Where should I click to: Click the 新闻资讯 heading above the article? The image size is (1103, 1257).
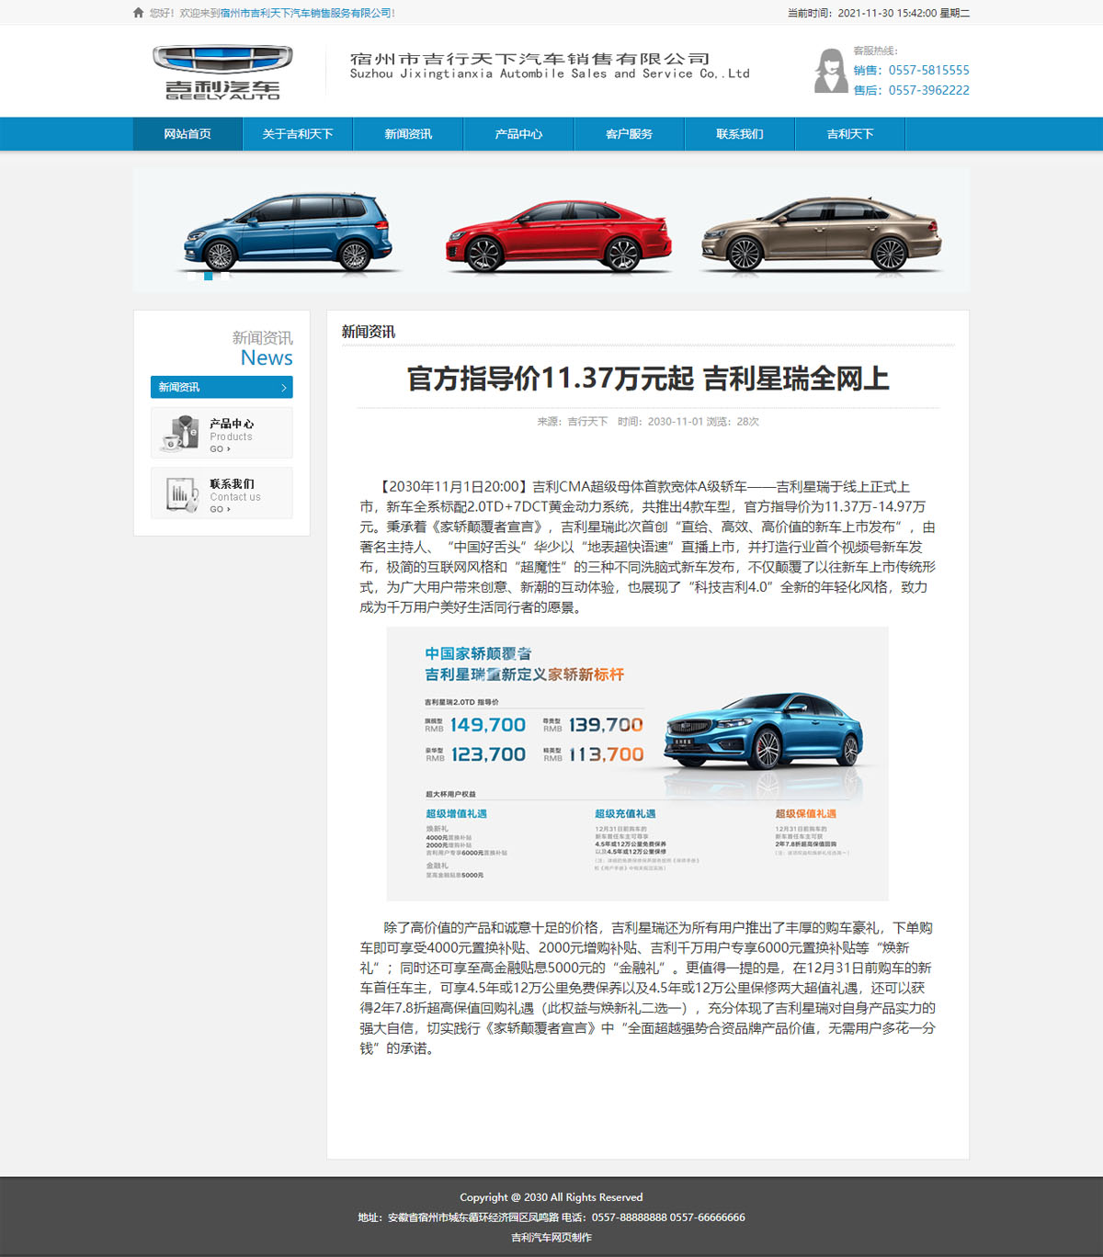click(x=369, y=332)
